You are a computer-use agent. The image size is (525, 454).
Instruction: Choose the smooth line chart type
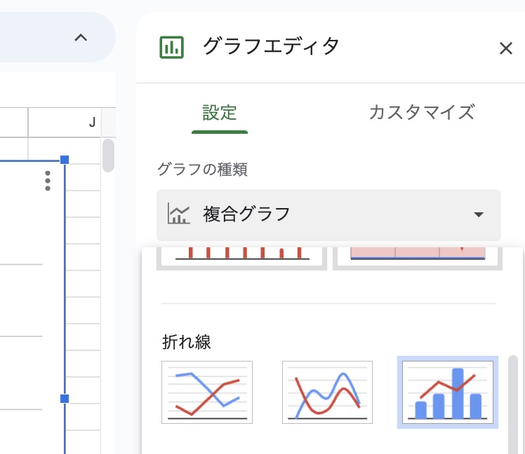[x=327, y=392]
